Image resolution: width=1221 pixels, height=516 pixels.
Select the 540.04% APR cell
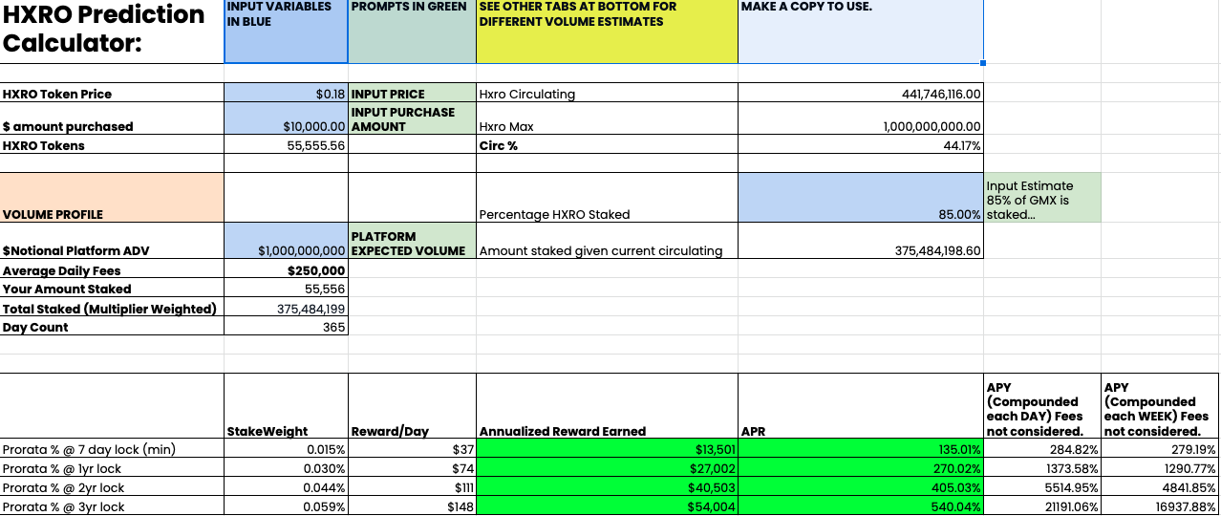pos(861,506)
